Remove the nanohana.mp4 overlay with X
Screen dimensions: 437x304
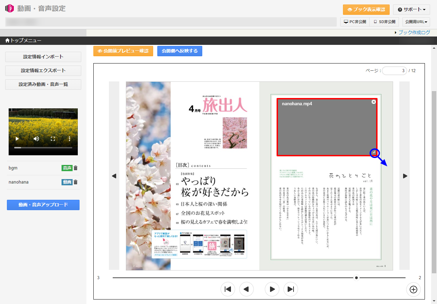(373, 102)
